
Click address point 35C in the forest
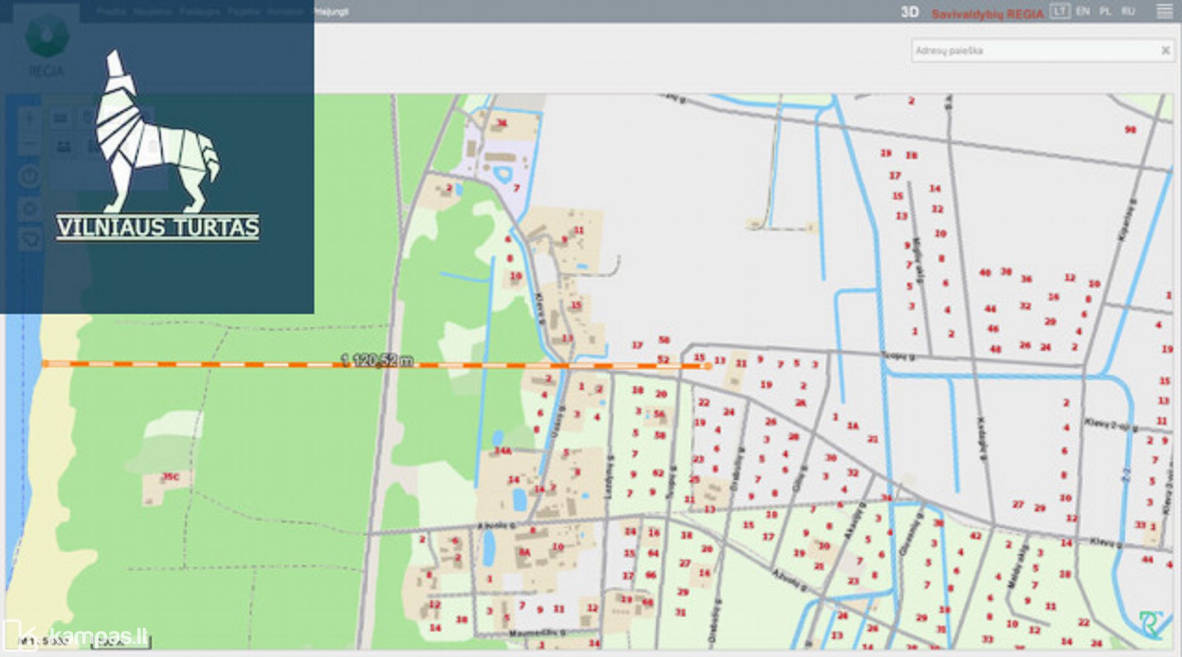170,477
